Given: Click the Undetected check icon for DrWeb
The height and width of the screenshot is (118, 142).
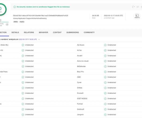Looking at the screenshot, I should pos(105,88).
